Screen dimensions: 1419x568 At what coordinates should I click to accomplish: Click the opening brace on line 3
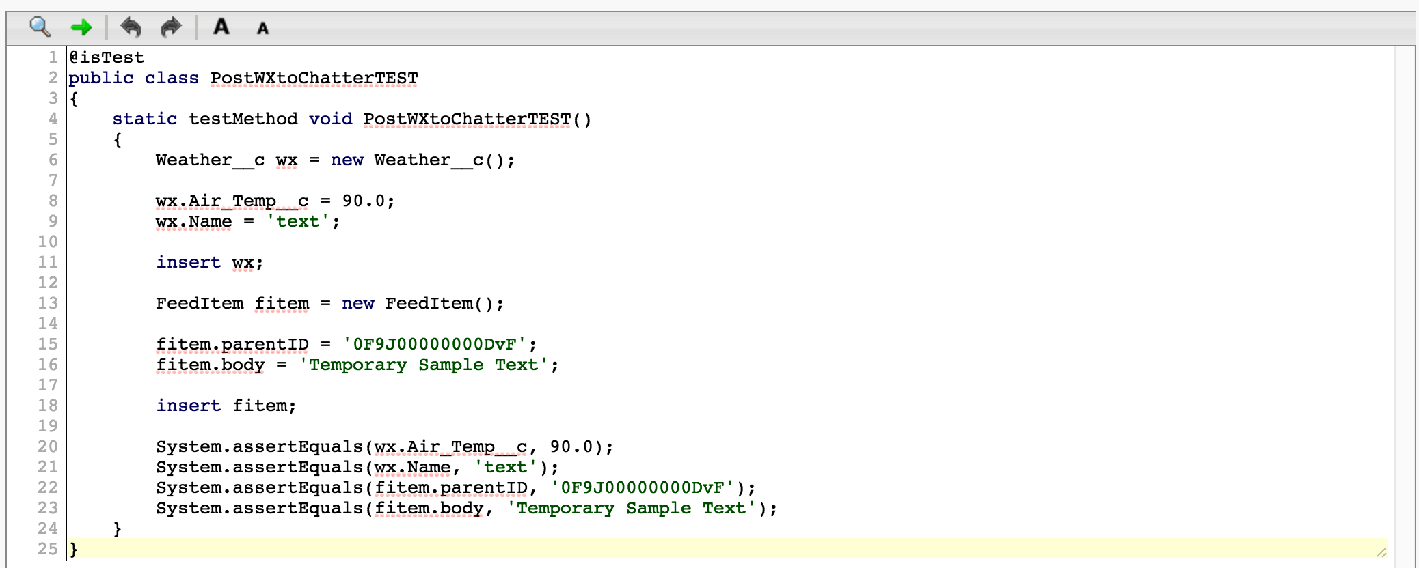coord(73,99)
